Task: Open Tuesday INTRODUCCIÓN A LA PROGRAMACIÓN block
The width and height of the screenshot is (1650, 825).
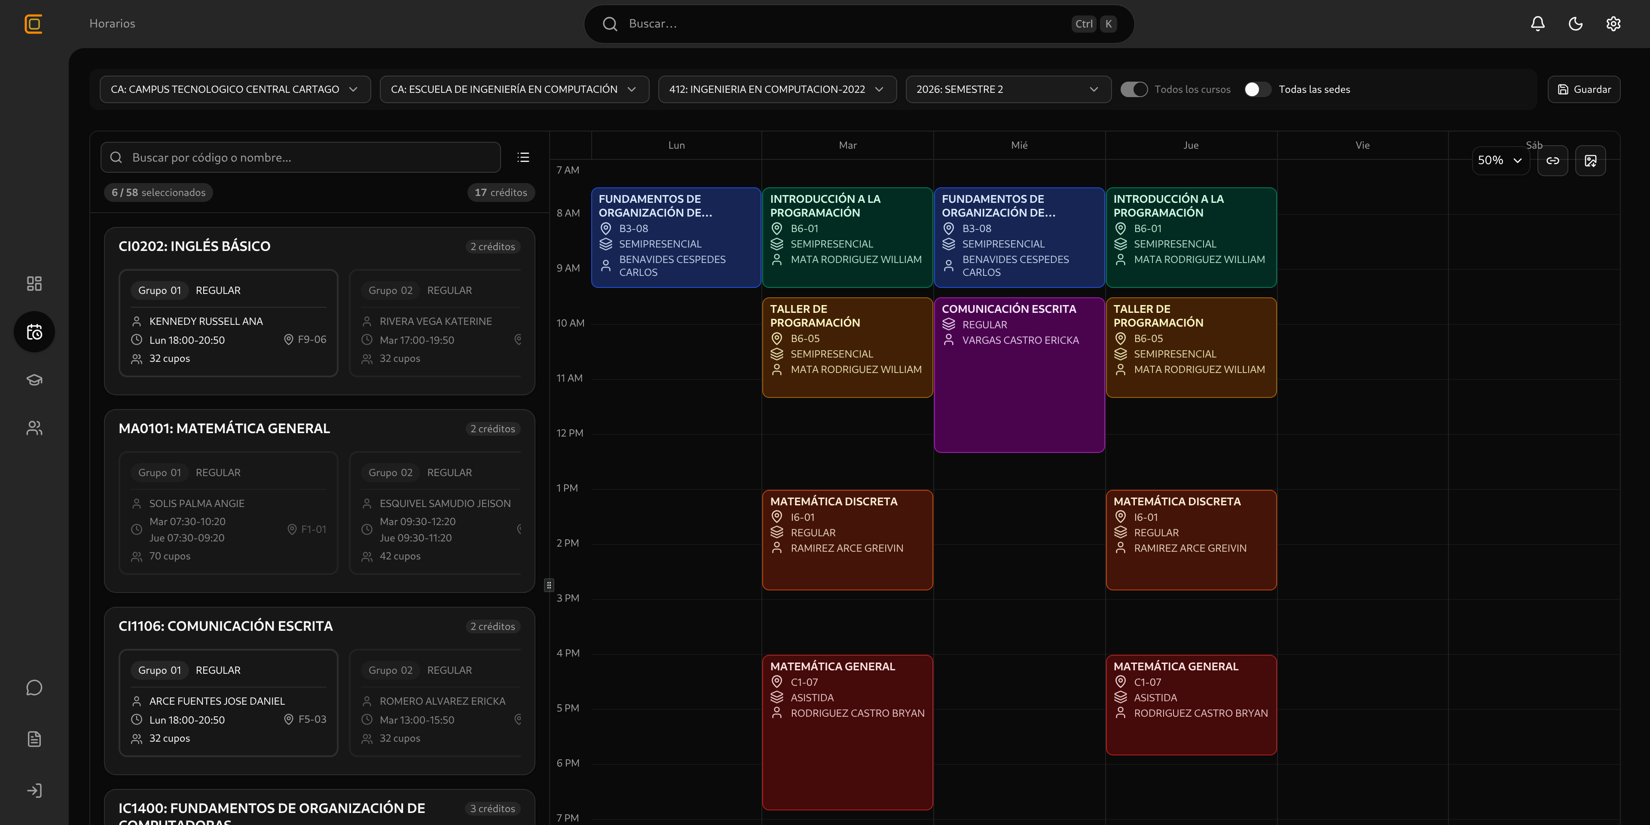Action: click(847, 237)
